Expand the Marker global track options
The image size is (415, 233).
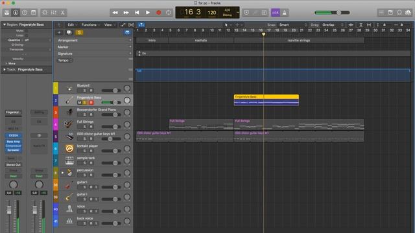coord(130,47)
